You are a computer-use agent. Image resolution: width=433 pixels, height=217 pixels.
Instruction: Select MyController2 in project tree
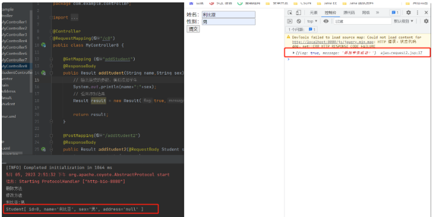click(14, 28)
